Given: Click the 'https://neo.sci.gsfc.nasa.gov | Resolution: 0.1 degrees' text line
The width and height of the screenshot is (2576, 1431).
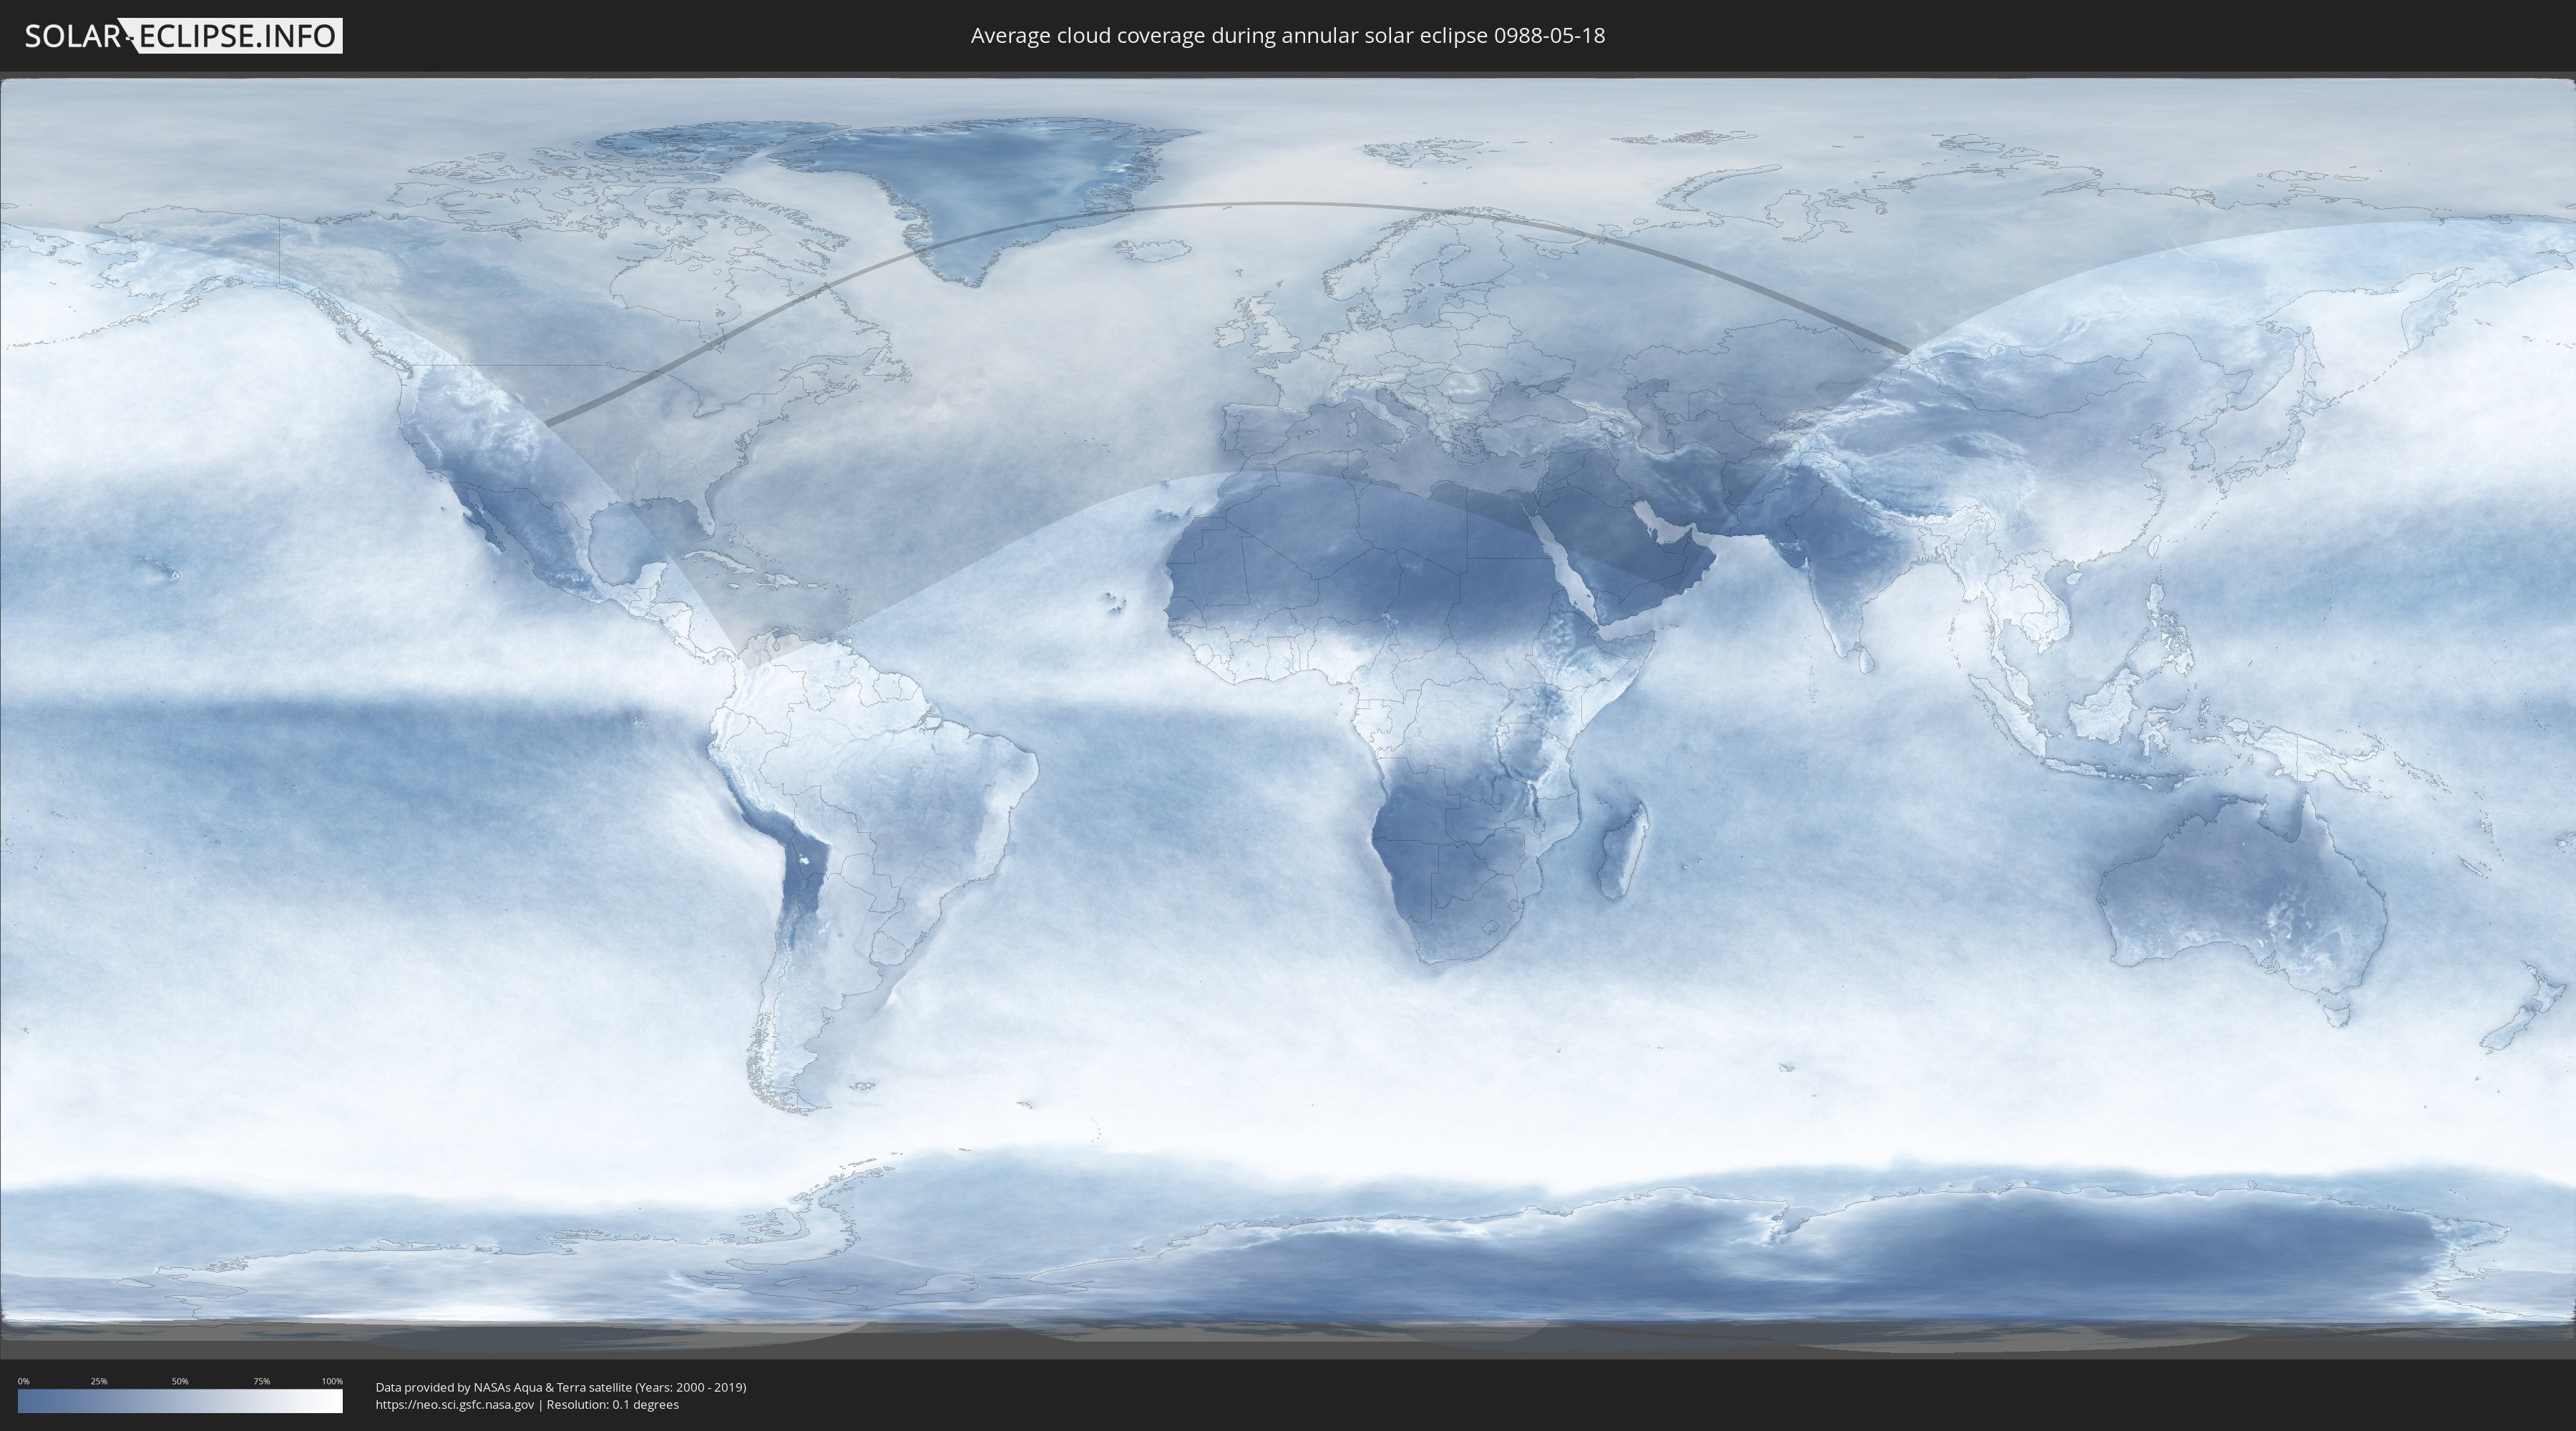Looking at the screenshot, I should point(527,1404).
